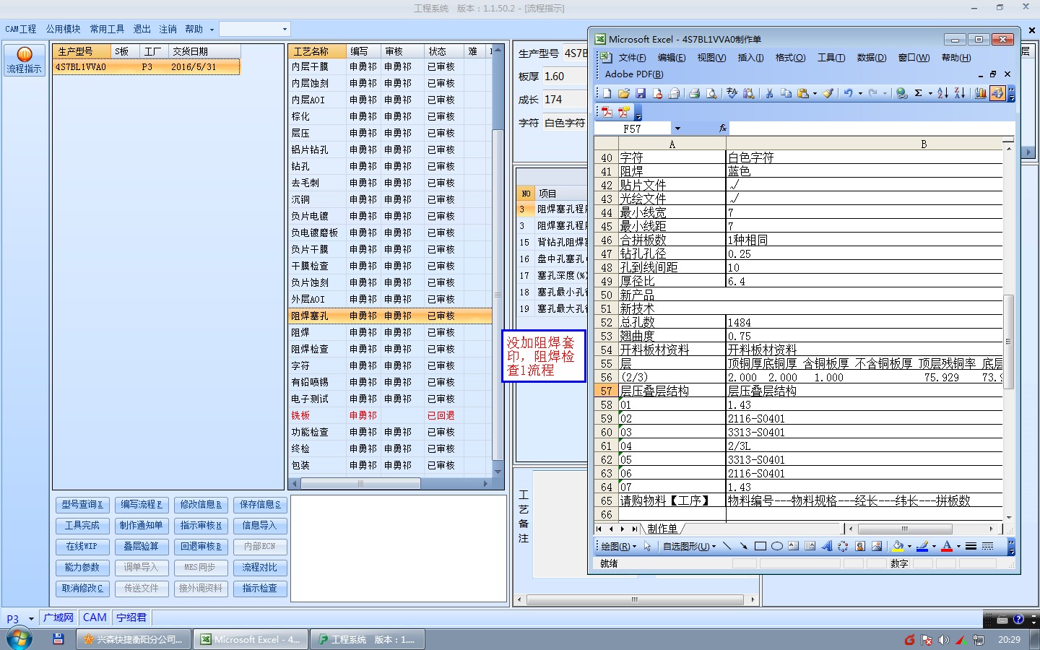
Task: Click the 叠层验算 button
Action: coord(142,547)
